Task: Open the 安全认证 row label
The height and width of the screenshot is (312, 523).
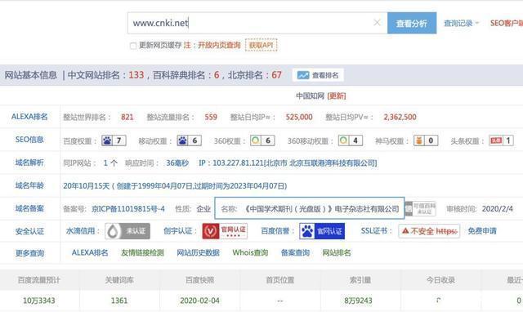Action: (29, 231)
